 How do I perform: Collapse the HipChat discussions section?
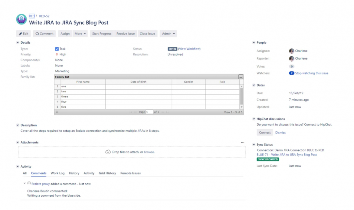click(x=254, y=119)
